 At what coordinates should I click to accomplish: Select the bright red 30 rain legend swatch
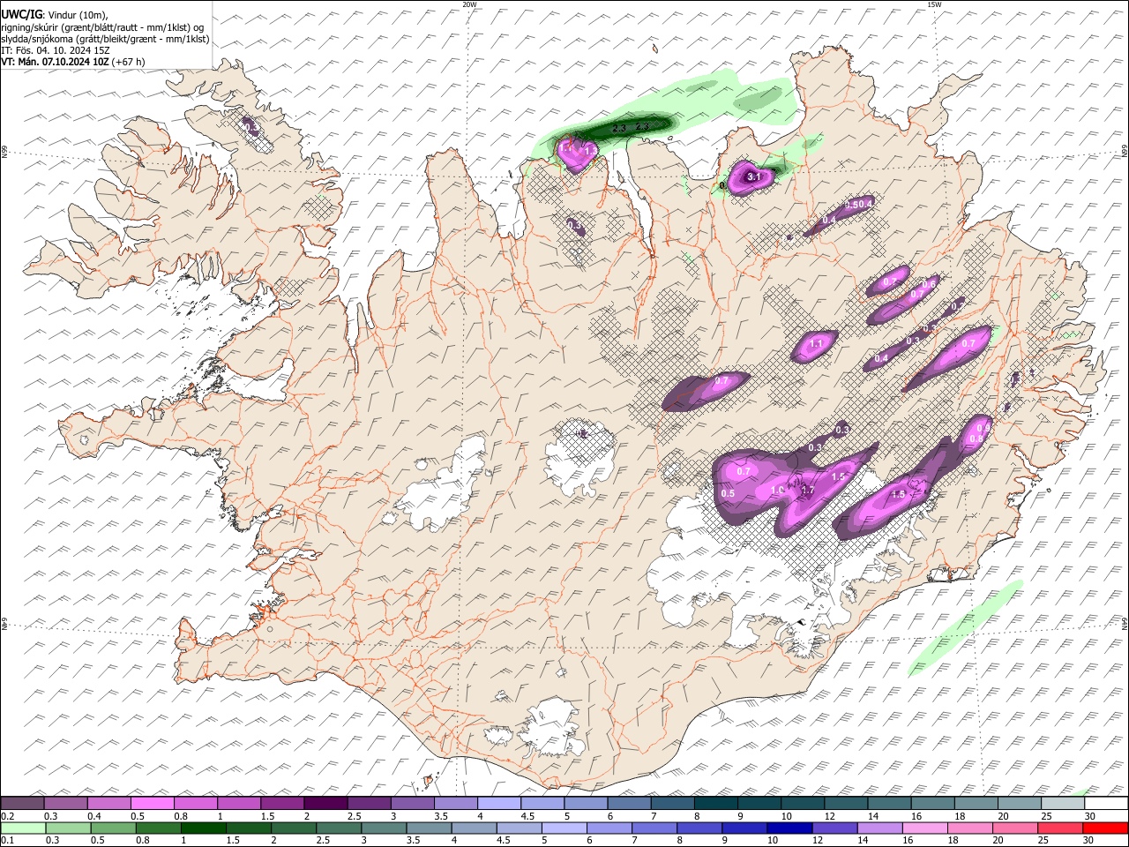(1106, 828)
